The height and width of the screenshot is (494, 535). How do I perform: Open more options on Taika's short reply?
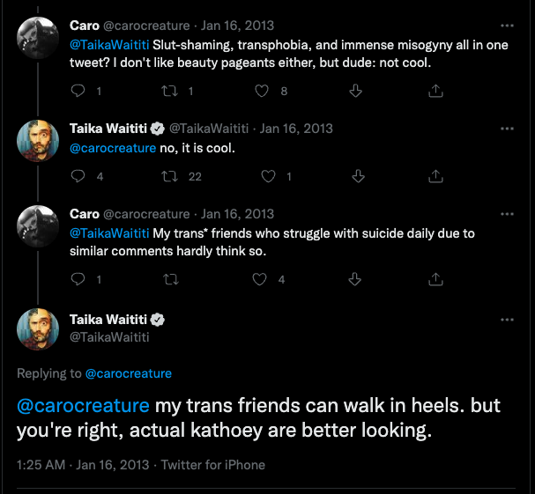click(x=507, y=129)
